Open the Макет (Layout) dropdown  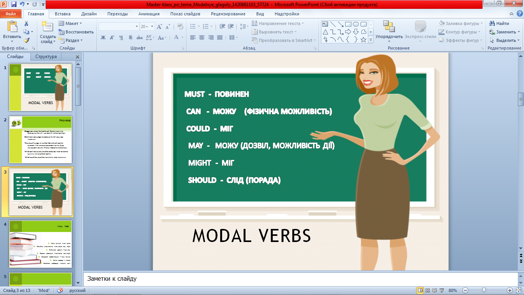(x=71, y=23)
